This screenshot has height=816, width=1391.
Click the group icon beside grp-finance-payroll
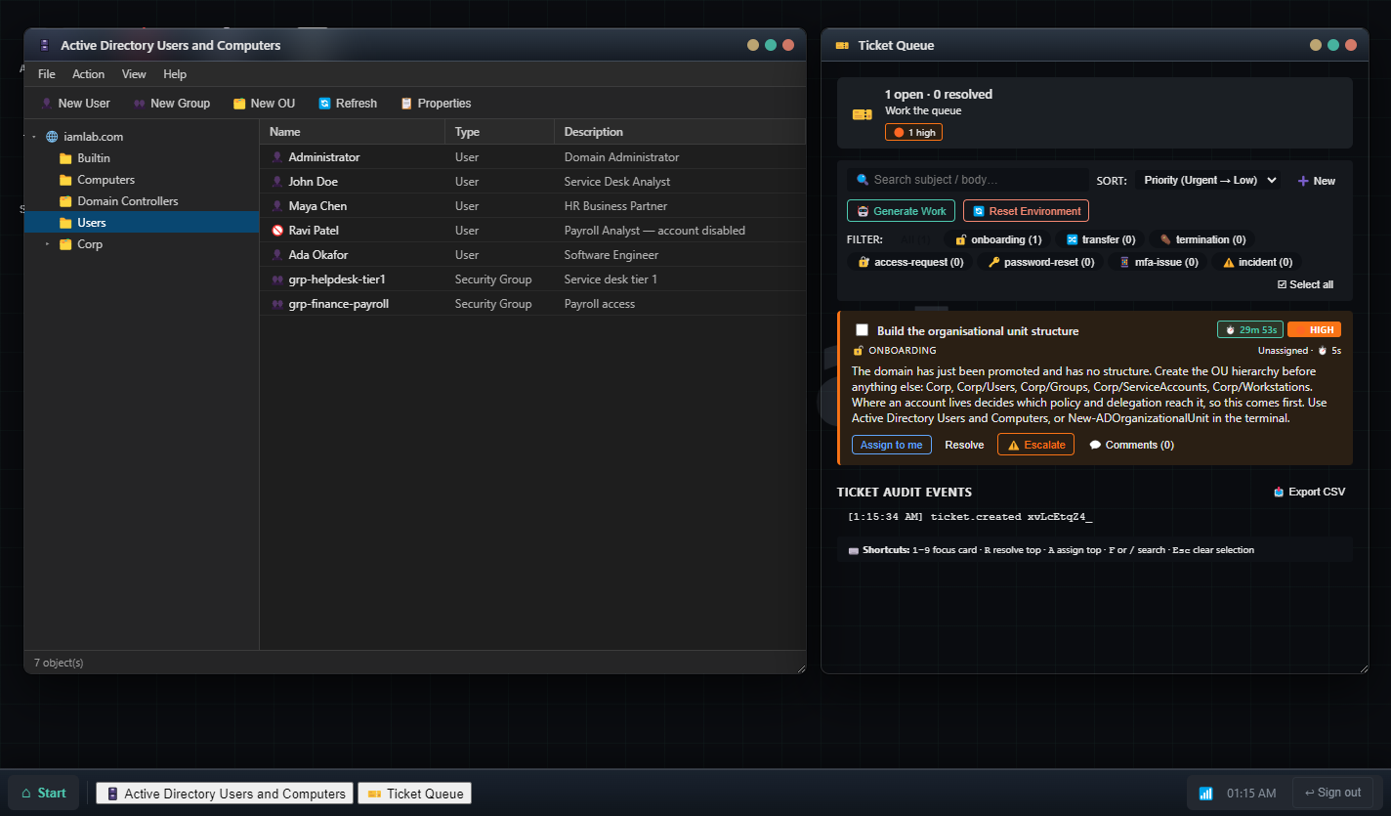pos(277,304)
